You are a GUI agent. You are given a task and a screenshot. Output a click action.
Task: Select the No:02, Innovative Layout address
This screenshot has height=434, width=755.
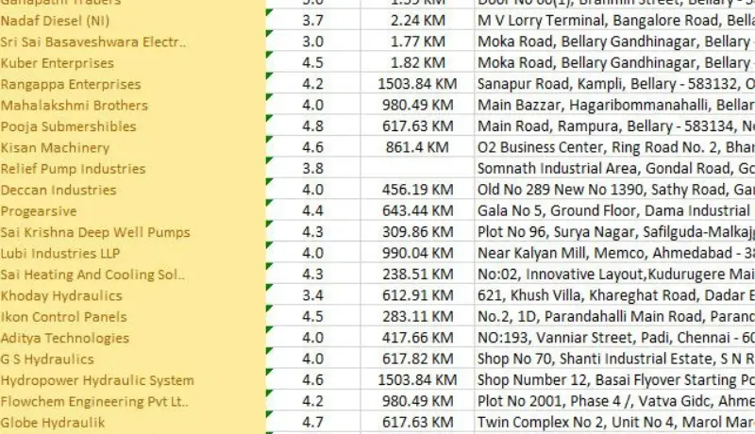pos(615,275)
